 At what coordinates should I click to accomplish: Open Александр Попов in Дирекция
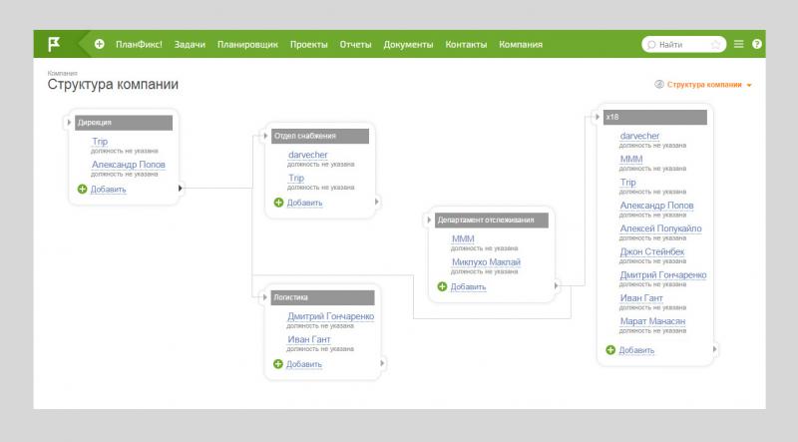pos(129,165)
